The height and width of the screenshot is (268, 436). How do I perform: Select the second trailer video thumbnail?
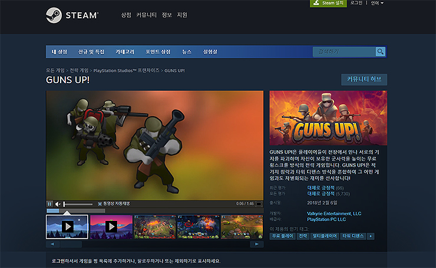[111, 227]
